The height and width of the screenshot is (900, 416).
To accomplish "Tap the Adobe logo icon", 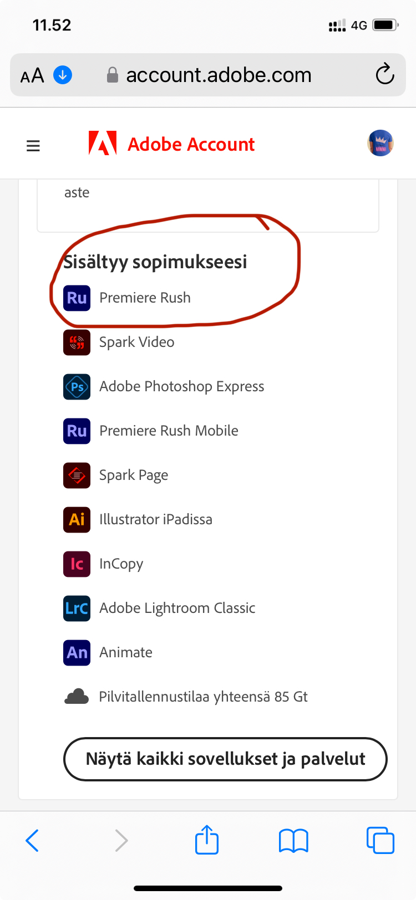I will click(103, 143).
